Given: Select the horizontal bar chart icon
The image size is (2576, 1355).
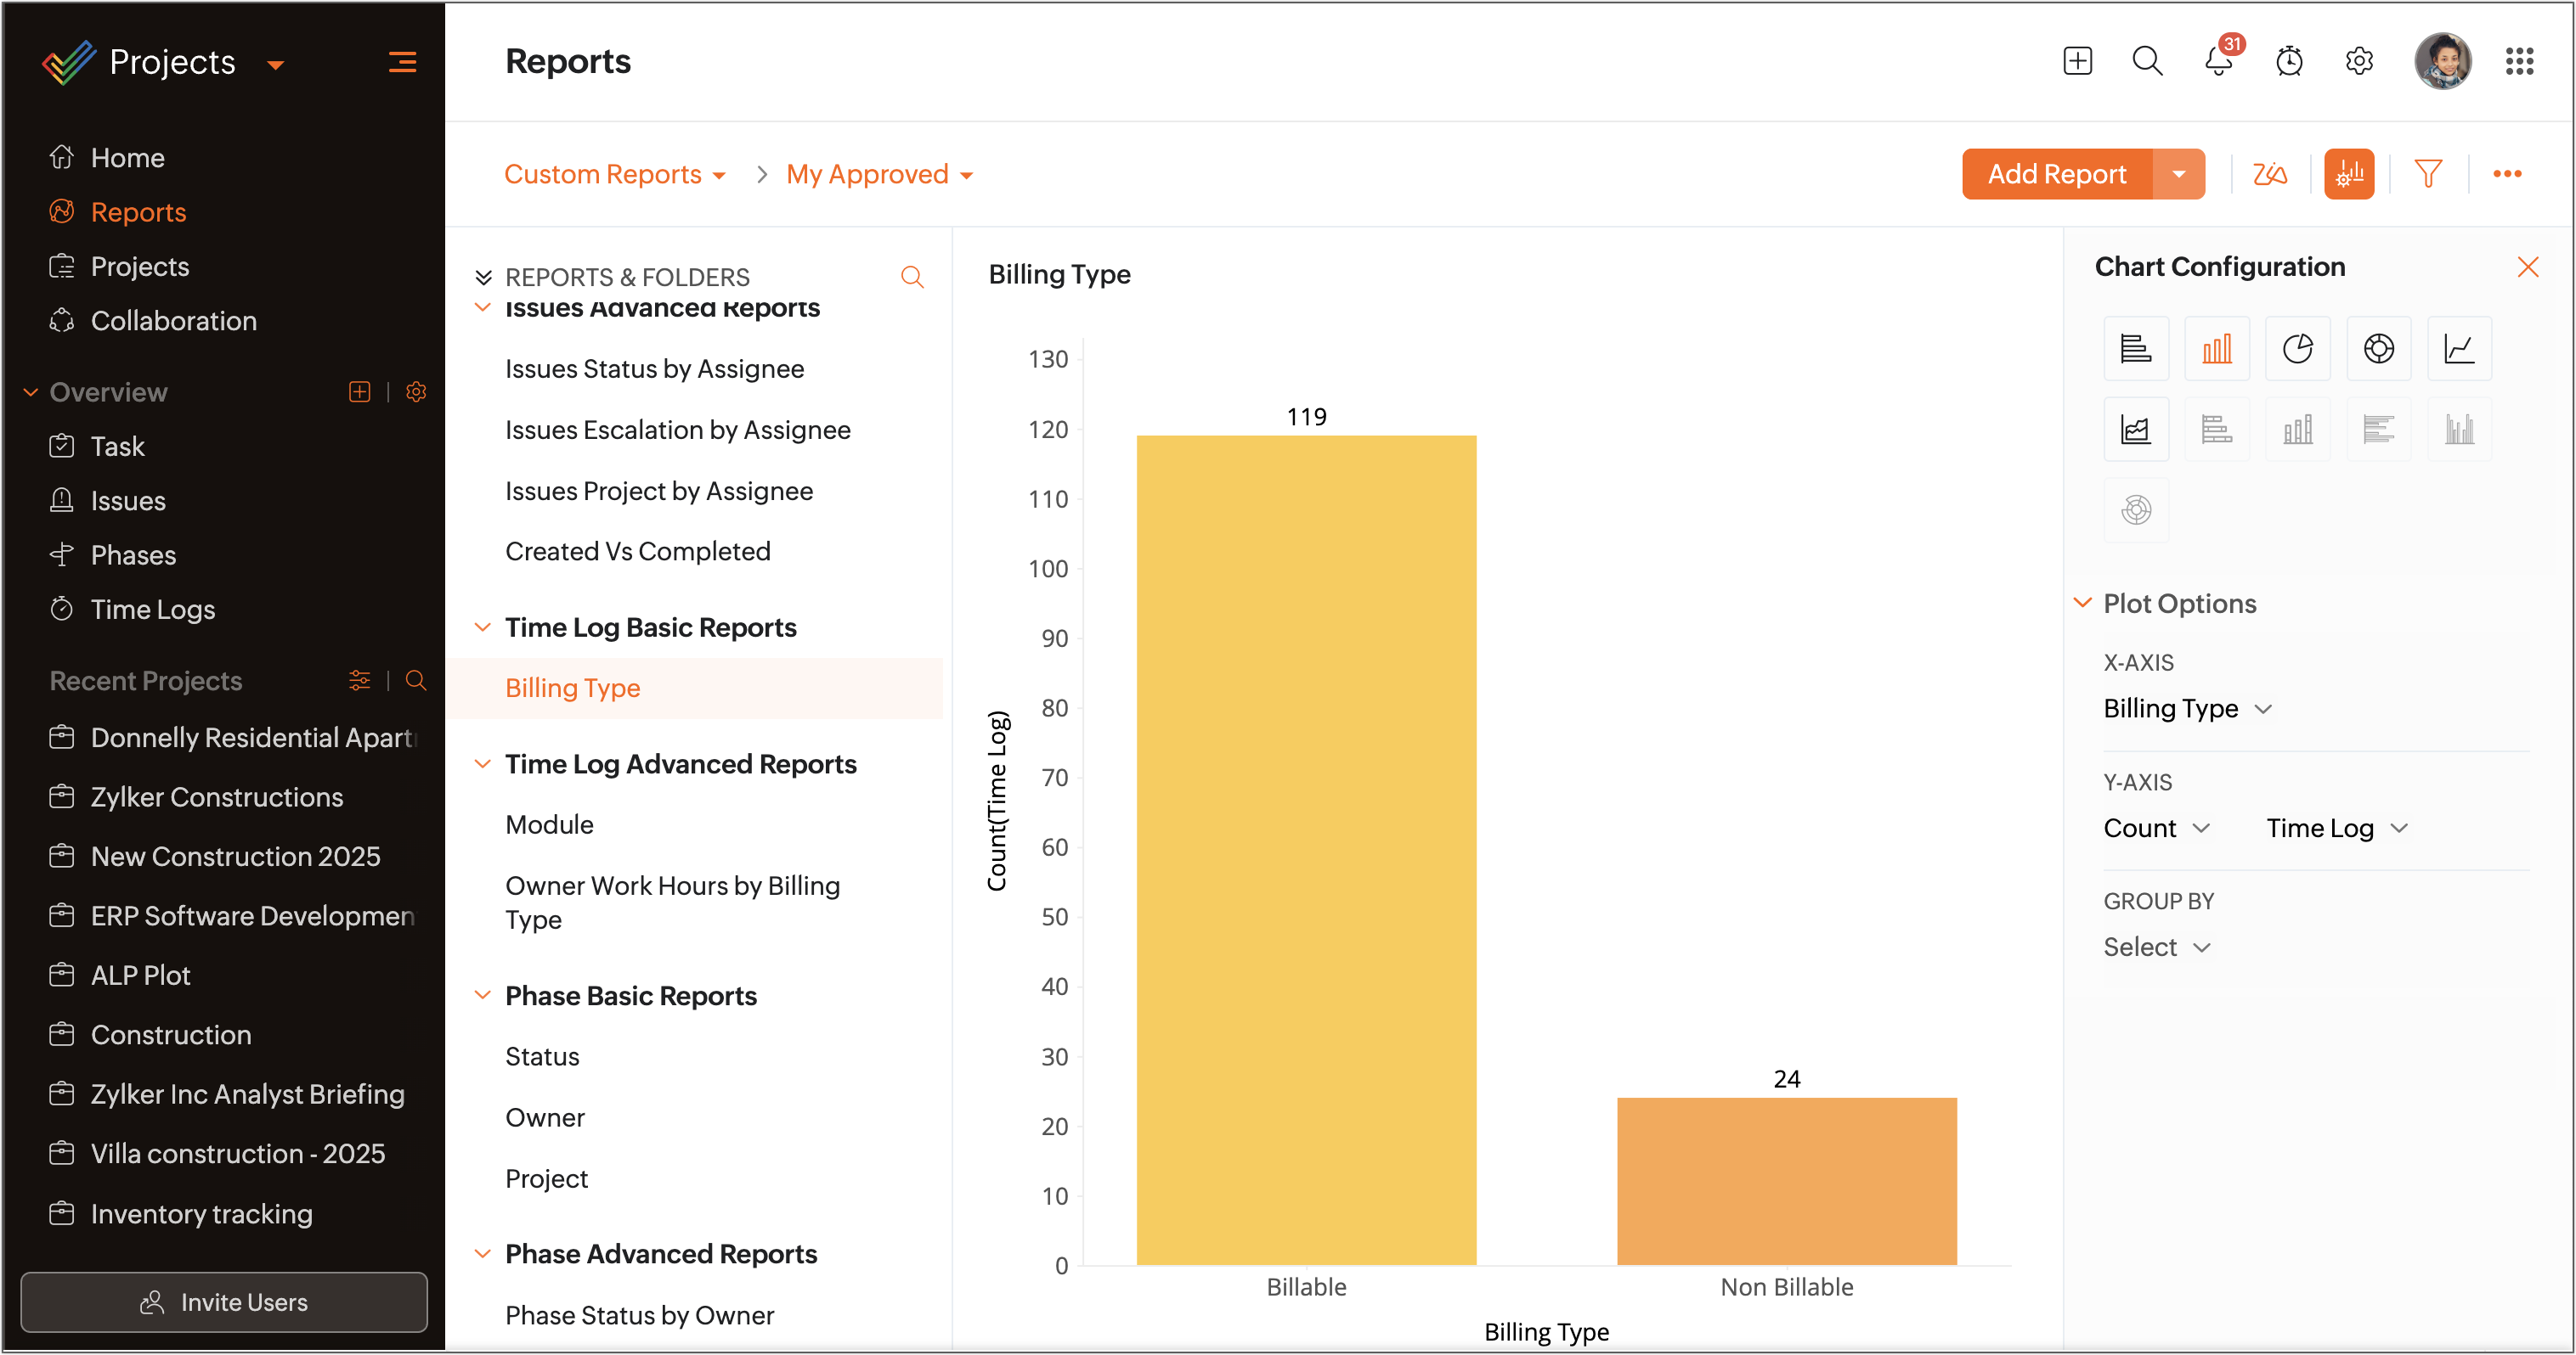Looking at the screenshot, I should point(2136,349).
